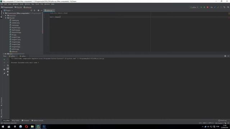The image size is (230, 129).
Task: Select flor.jpg in the project tree
Action: tap(13, 35)
